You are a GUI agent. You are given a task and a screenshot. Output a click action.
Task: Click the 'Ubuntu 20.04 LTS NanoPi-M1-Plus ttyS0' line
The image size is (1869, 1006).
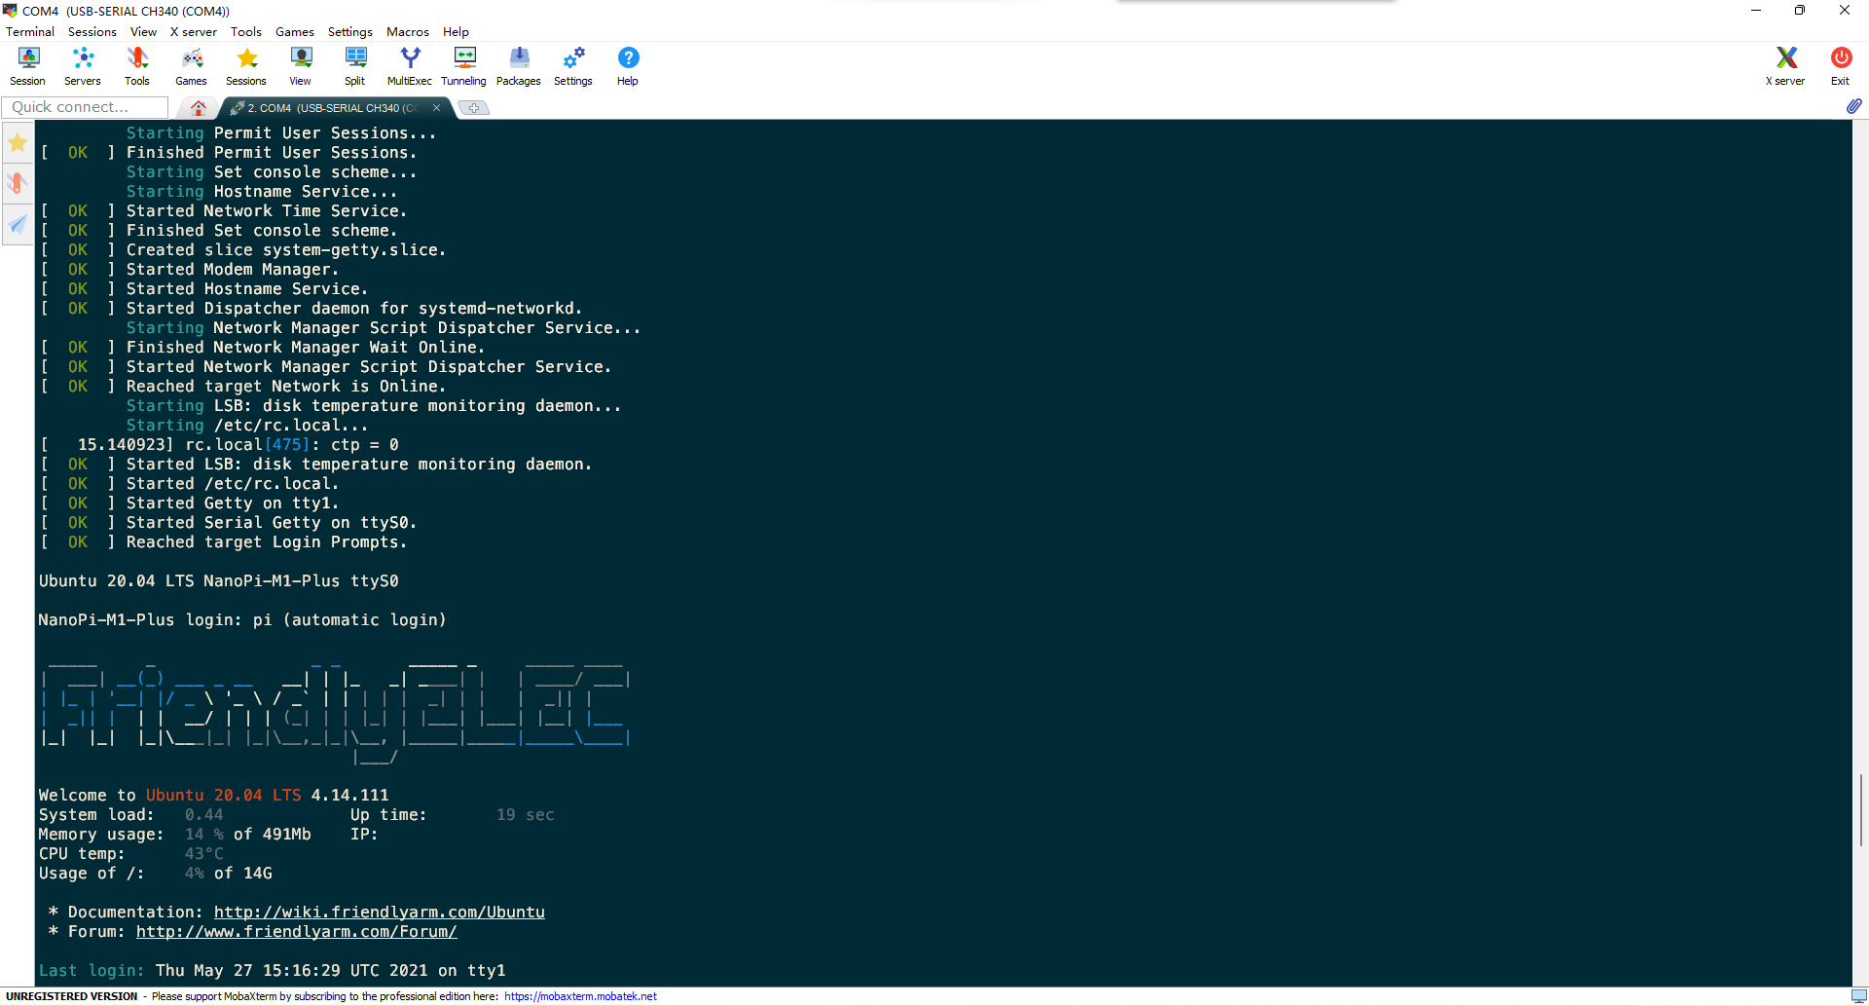pos(219,581)
